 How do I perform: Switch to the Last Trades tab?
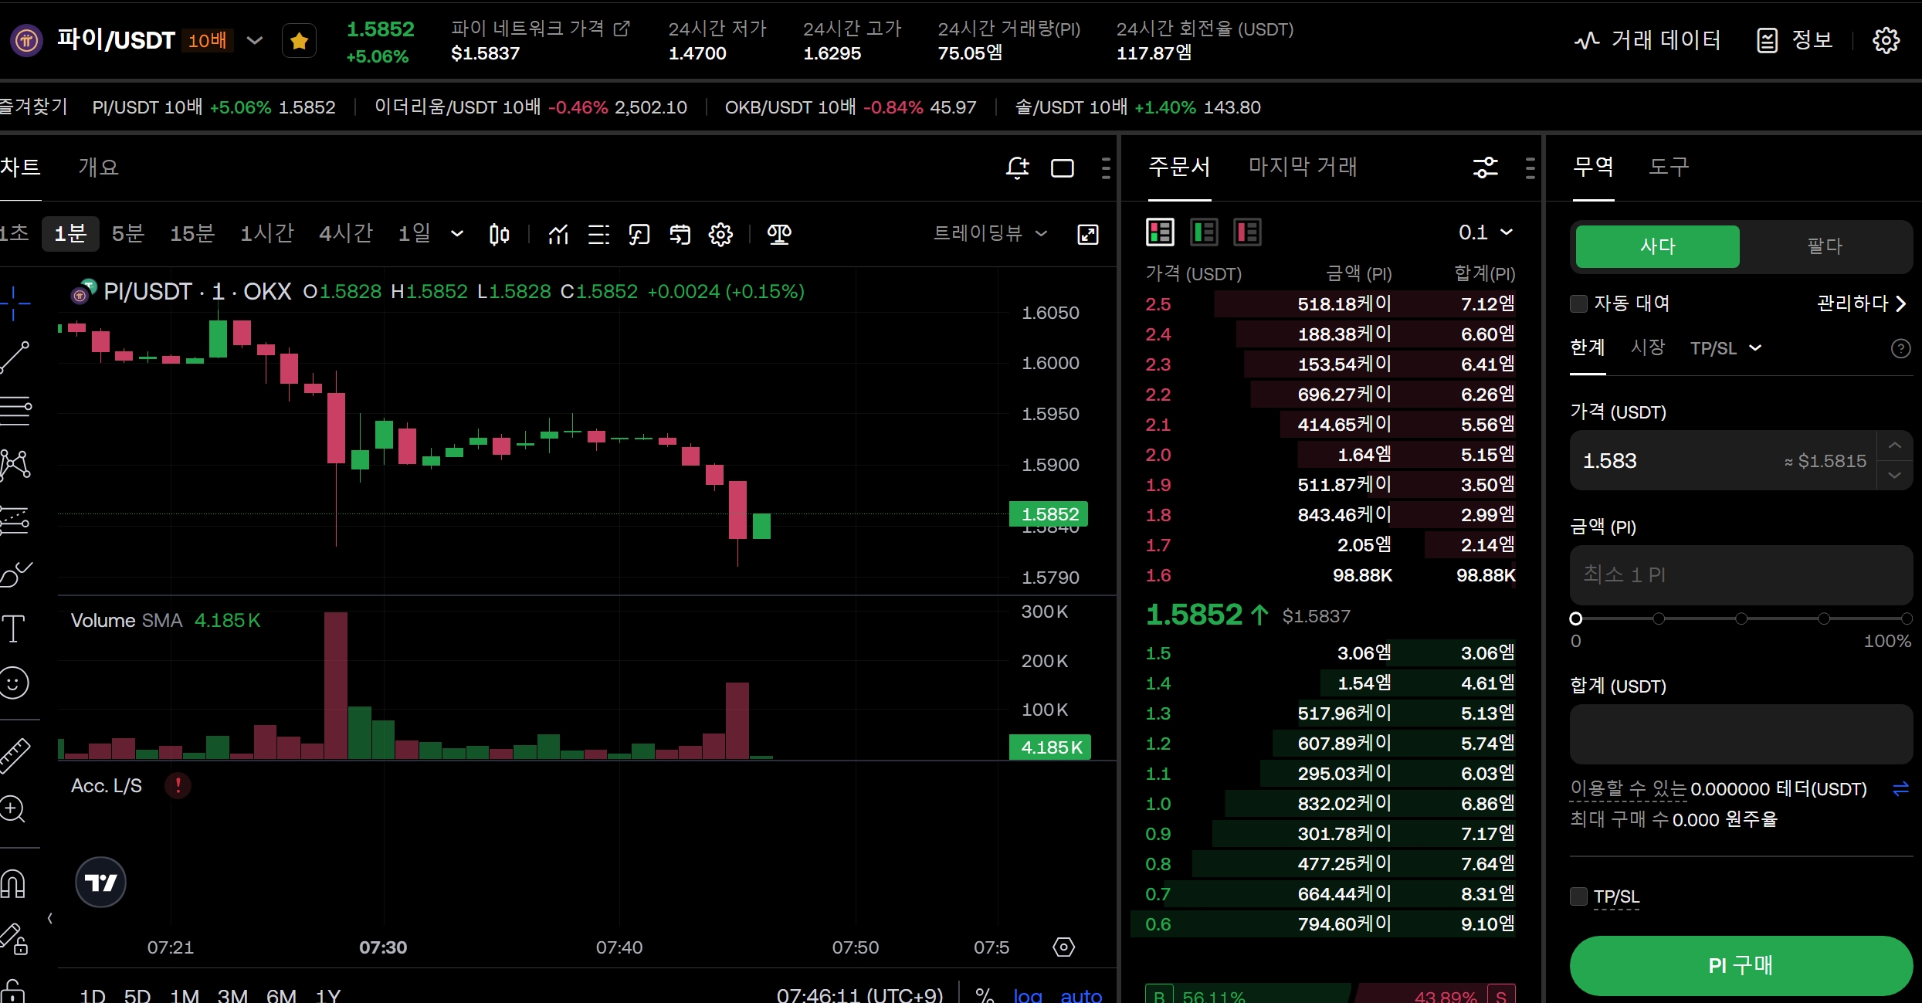(1302, 167)
